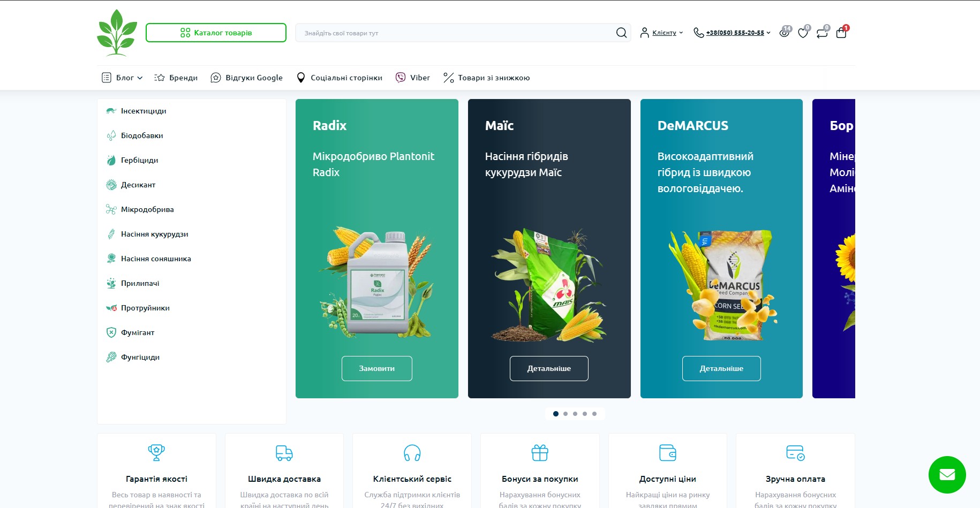Open the Viber menu link

420,78
